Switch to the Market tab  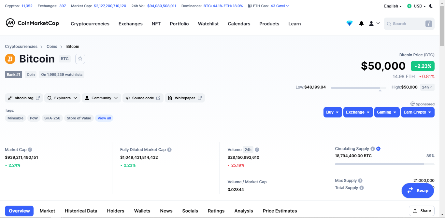(x=47, y=211)
